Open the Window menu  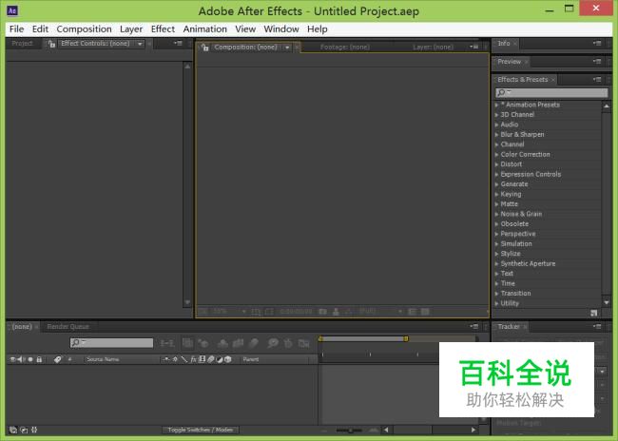pyautogui.click(x=281, y=29)
